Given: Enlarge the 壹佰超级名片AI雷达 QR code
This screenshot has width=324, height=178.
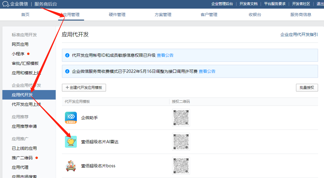Looking at the screenshot, I should [x=181, y=142].
